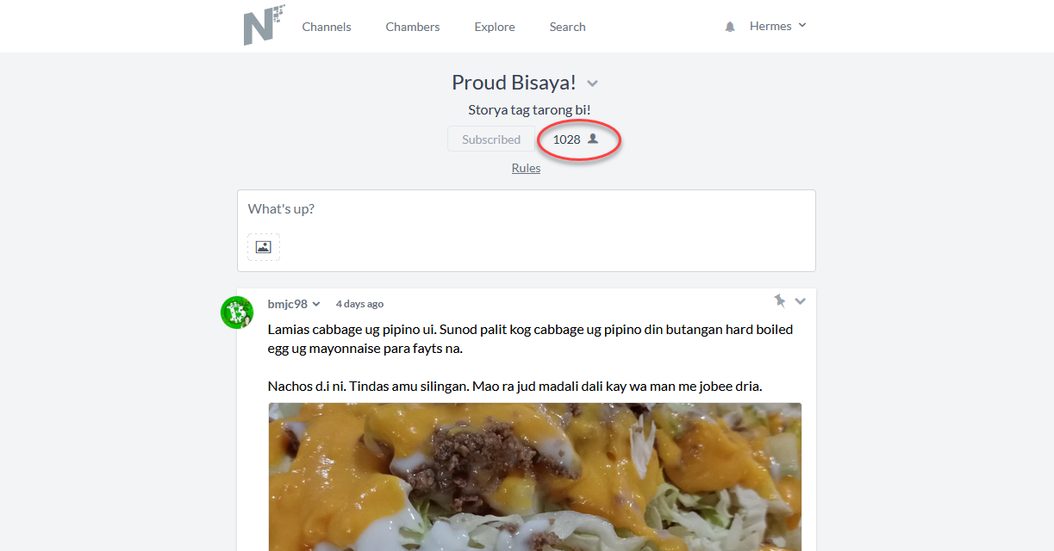Open the dropdown arrow beside Proud Bisaya!
This screenshot has width=1054, height=551.
coord(592,84)
